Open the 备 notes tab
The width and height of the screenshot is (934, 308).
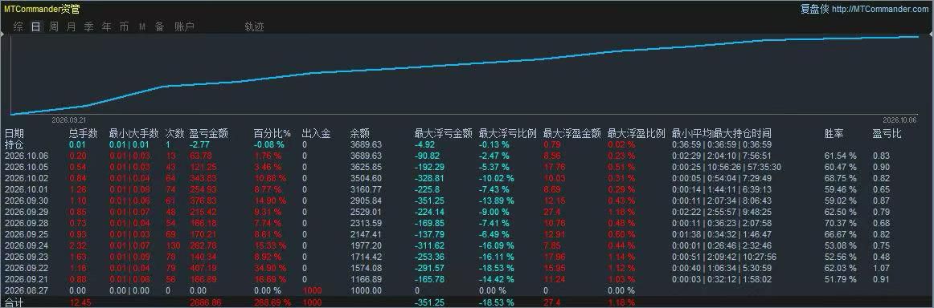[x=159, y=26]
